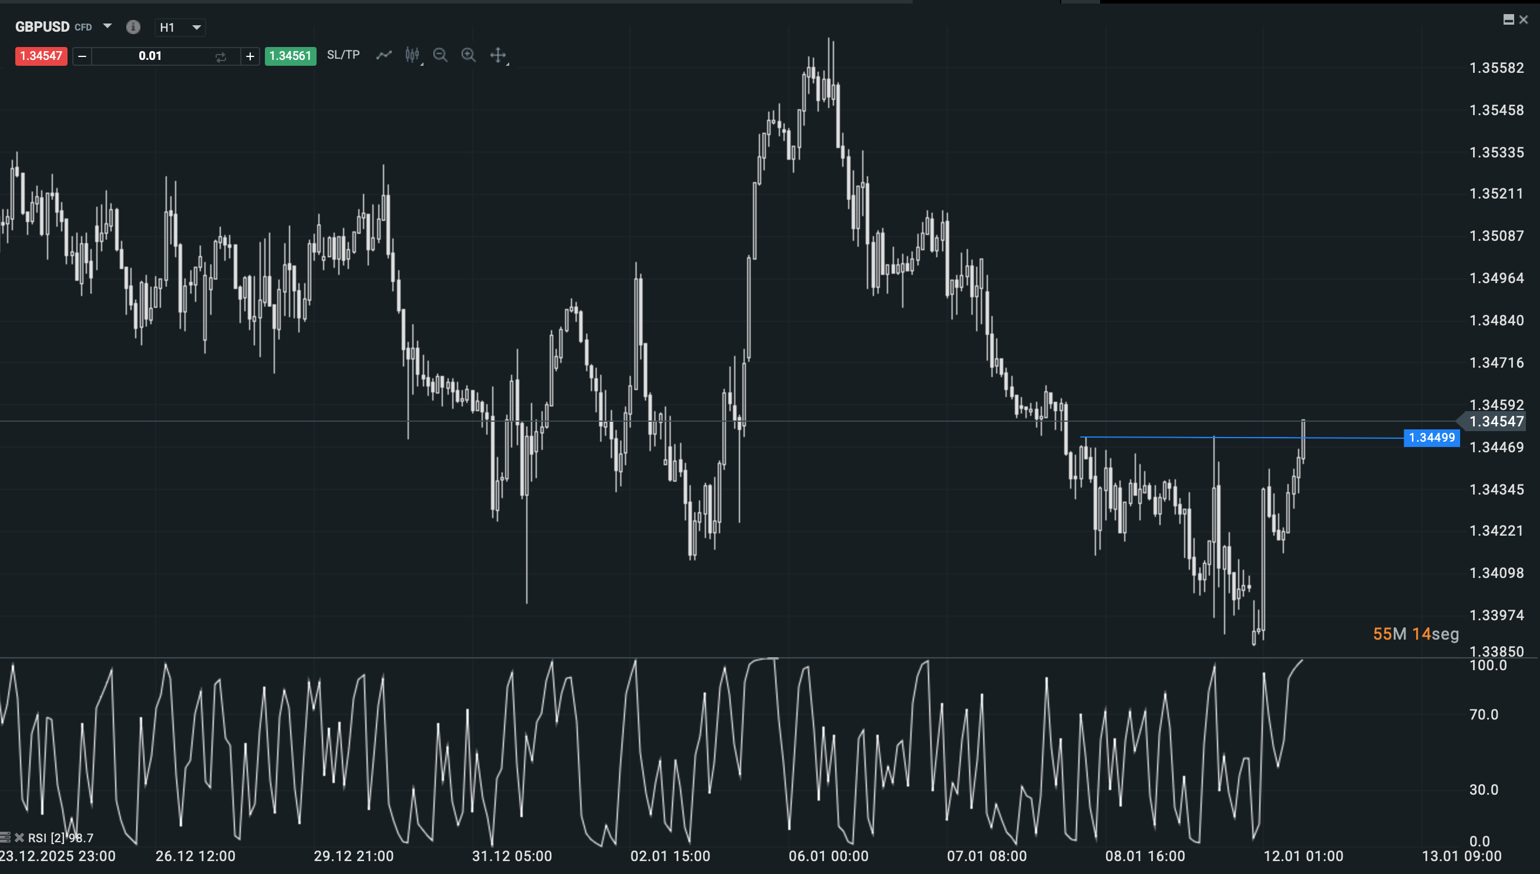Click the red sell button at 1.34547
Image resolution: width=1540 pixels, height=874 pixels.
tap(41, 56)
